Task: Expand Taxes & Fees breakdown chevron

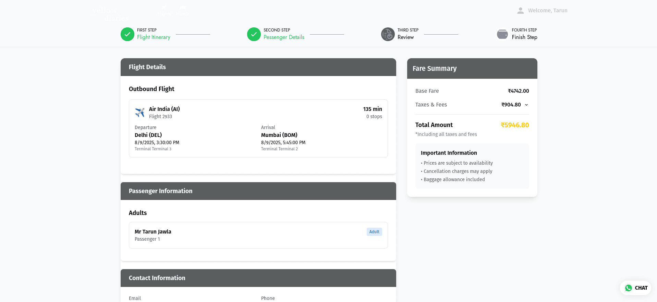Action: tap(526, 105)
